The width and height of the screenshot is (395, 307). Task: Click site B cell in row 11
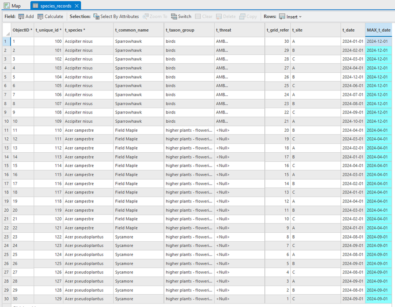316,130
